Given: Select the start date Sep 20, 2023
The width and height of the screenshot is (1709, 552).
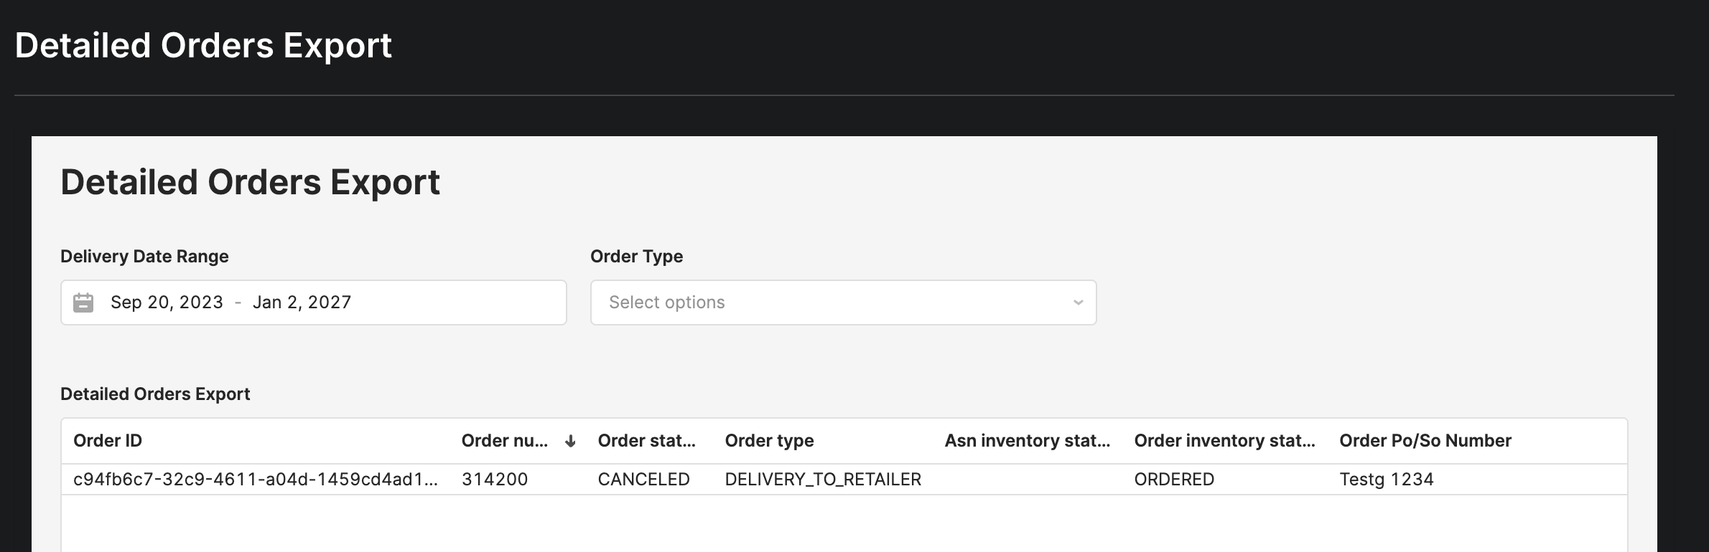Looking at the screenshot, I should 167,302.
